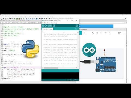
Task: Maximize the current pane in Spyder
Action: (x=40, y=19)
